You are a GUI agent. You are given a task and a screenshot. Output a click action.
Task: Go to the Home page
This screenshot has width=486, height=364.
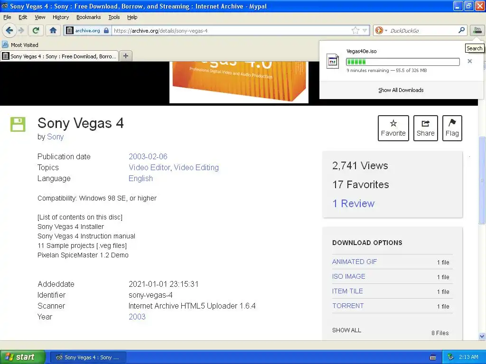[53, 30]
